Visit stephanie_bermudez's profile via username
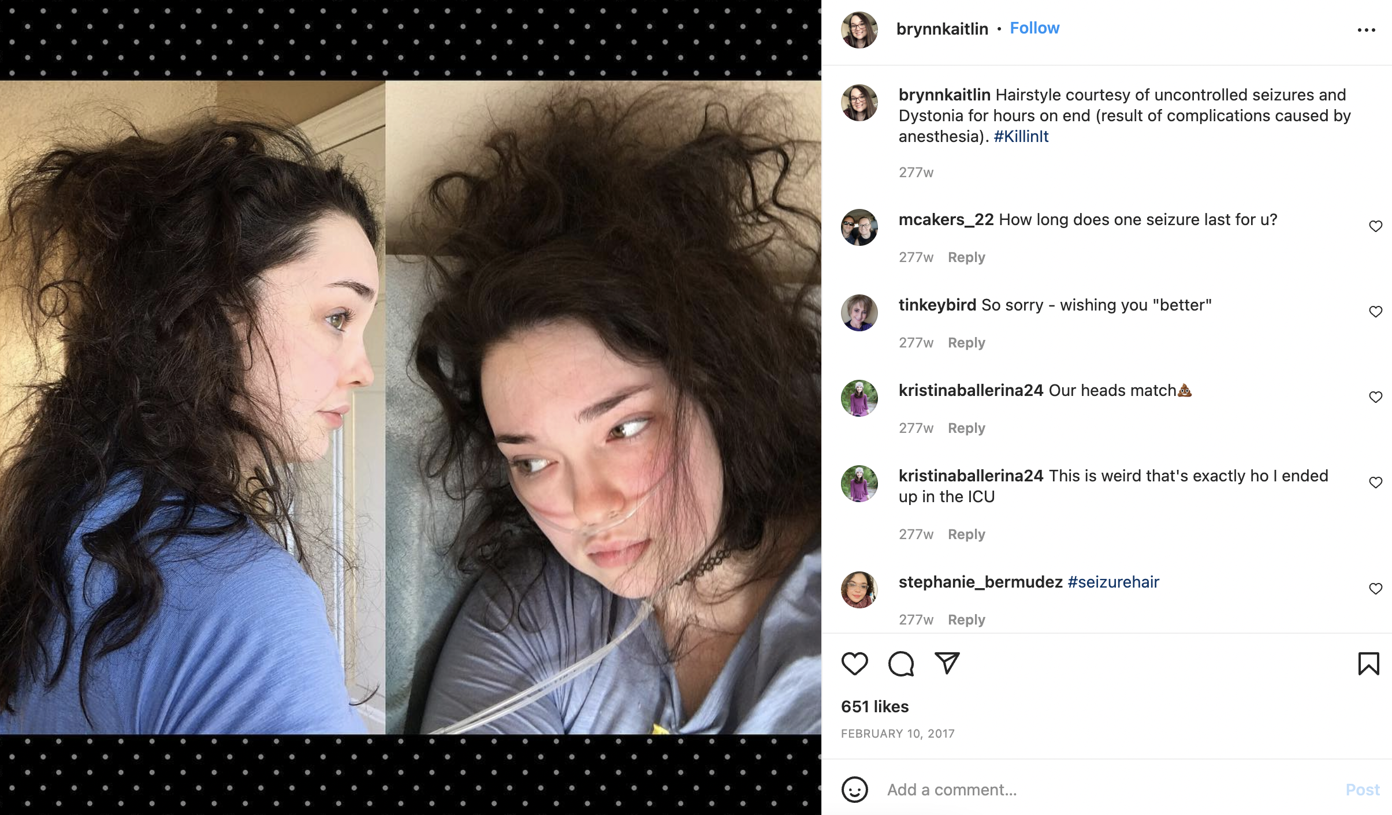This screenshot has width=1392, height=815. coord(980,582)
